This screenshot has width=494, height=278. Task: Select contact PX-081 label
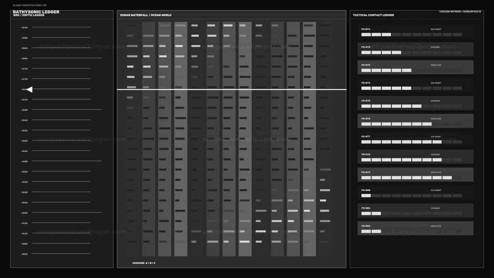[366, 208]
